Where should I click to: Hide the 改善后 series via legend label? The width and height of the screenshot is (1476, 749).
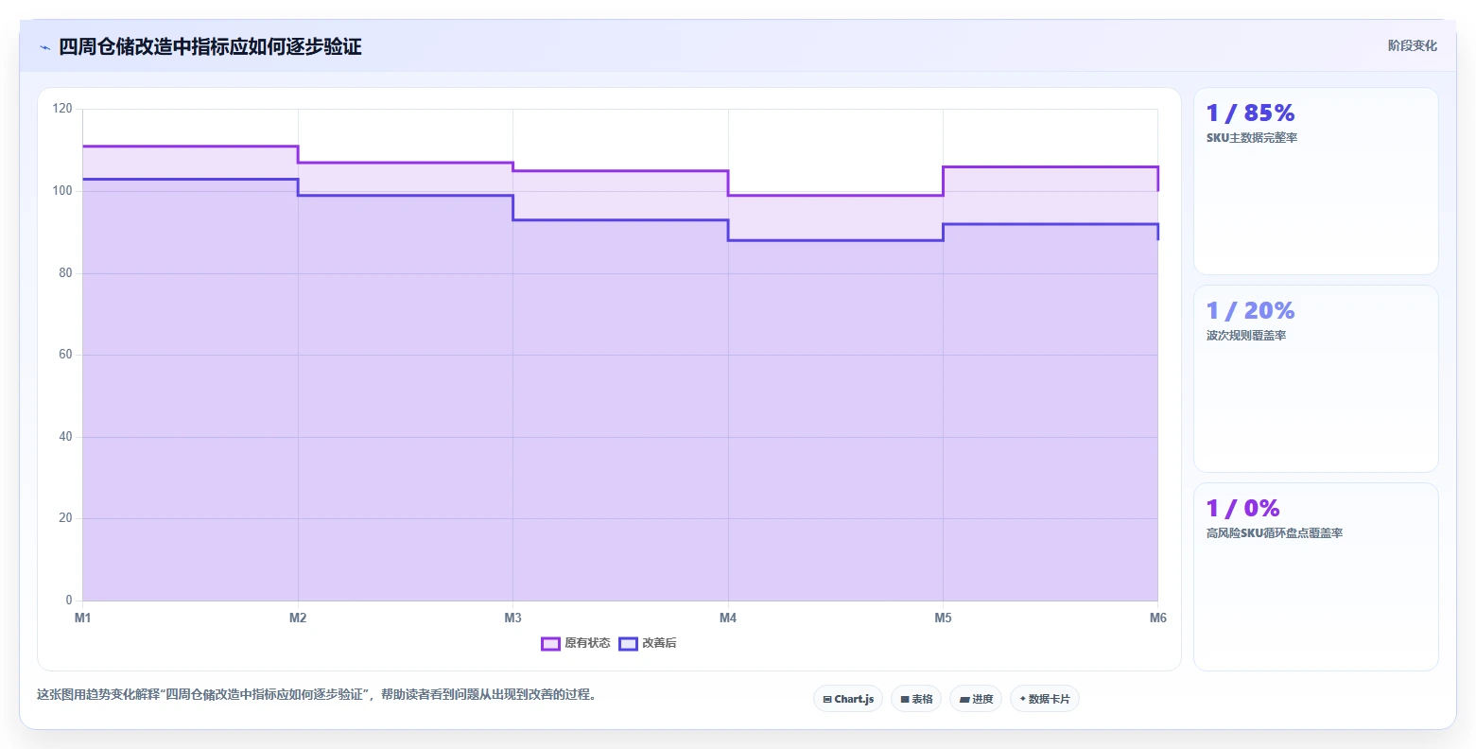pyautogui.click(x=659, y=644)
